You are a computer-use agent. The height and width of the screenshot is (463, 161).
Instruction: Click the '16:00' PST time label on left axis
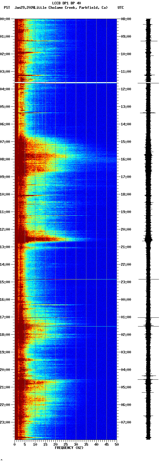[5, 300]
